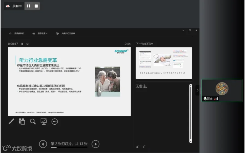The image size is (245, 153).
Task: Pause the presentation timer
Action: pos(22,44)
